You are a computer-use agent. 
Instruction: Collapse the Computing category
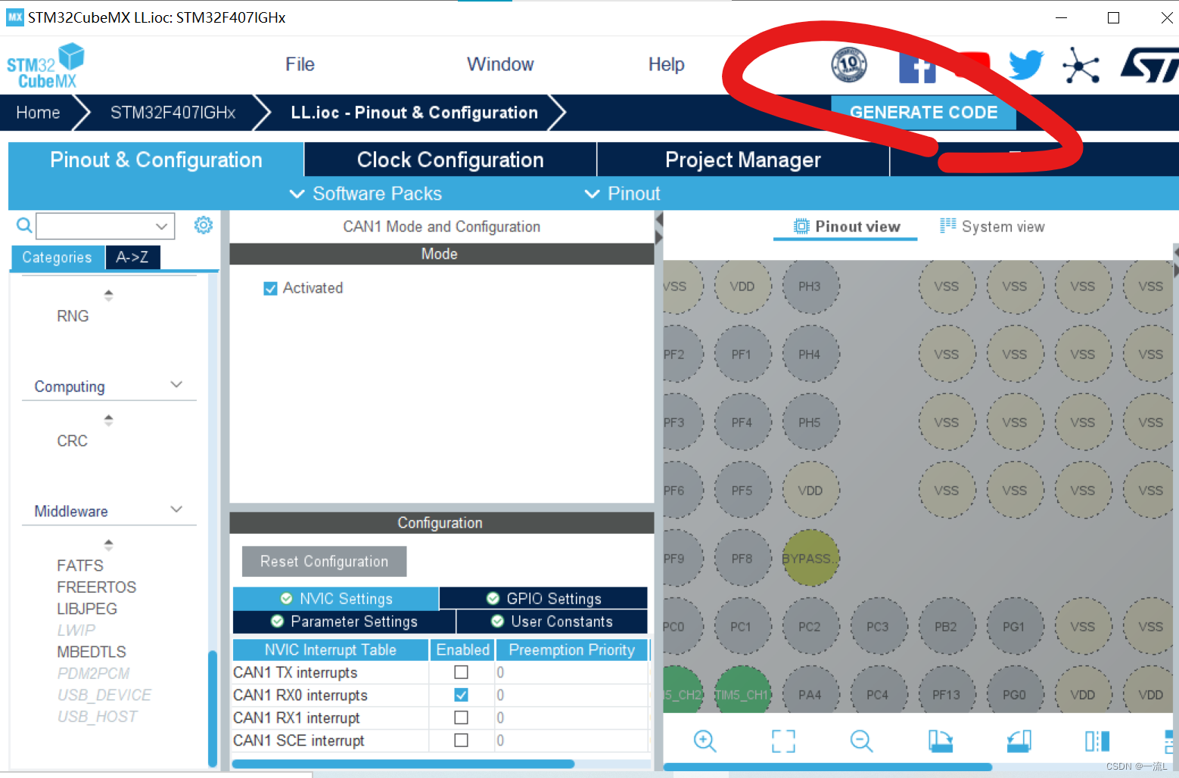[176, 386]
